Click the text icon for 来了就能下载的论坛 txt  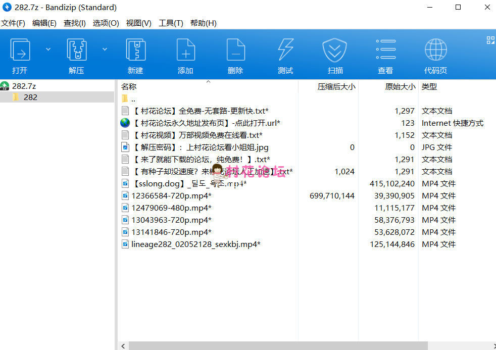125,159
